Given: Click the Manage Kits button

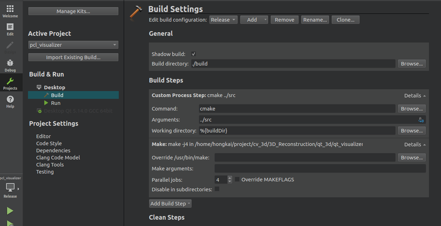Looking at the screenshot, I should (73, 11).
